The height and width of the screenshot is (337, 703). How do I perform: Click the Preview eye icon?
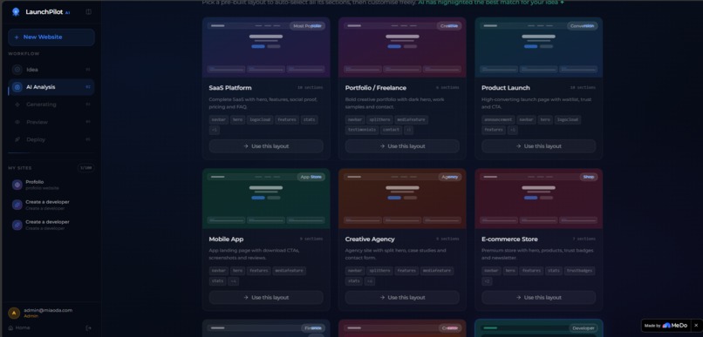(x=17, y=122)
